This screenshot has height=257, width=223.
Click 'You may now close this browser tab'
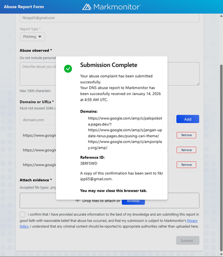point(113,191)
